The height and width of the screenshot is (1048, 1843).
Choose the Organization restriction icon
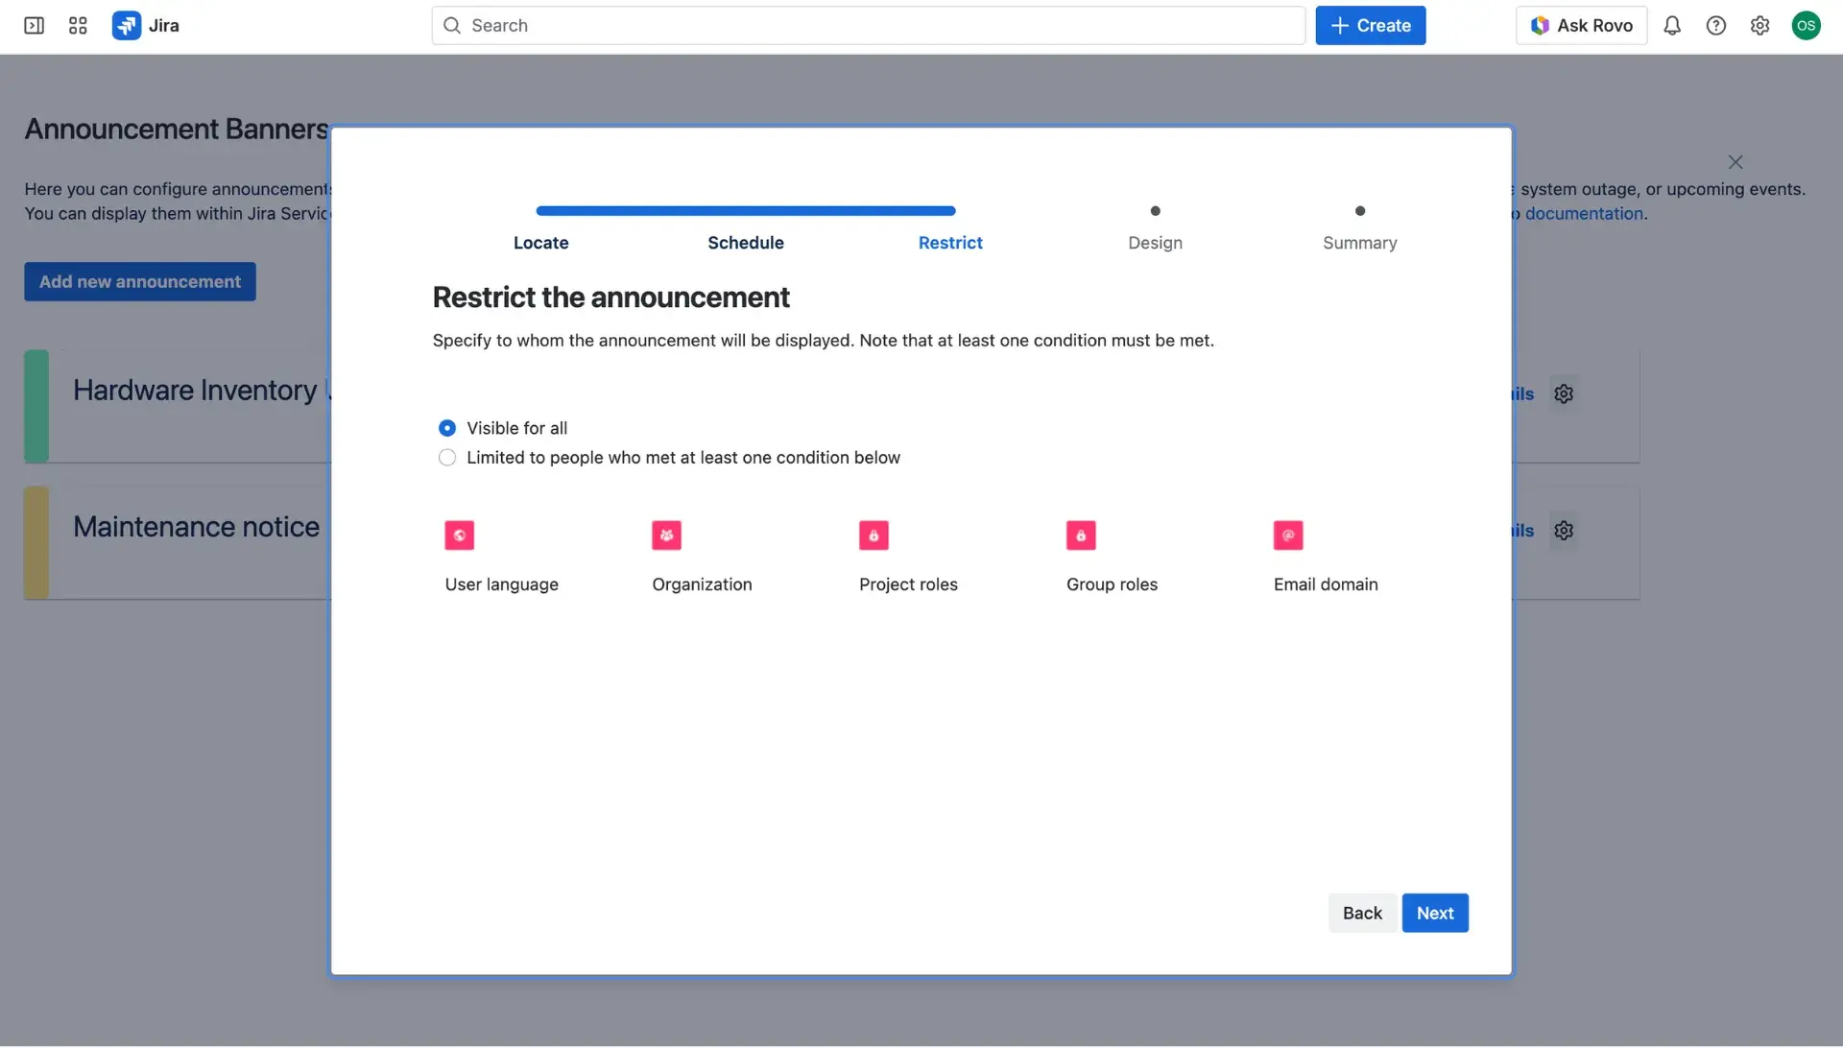click(666, 535)
